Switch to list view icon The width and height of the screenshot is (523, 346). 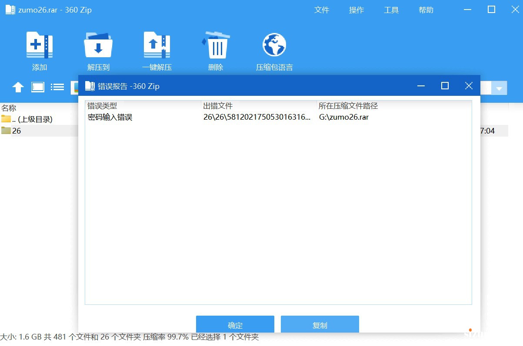pos(57,87)
